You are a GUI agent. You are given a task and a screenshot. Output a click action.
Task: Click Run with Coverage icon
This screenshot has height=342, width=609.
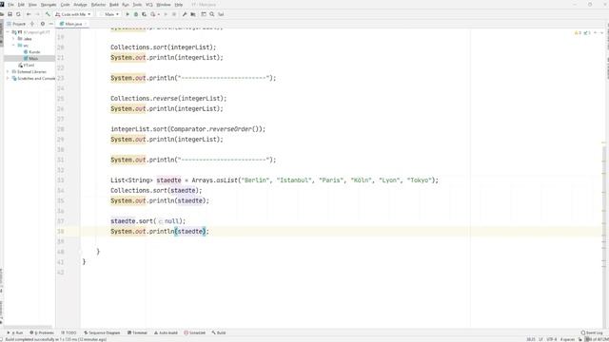[x=144, y=14]
